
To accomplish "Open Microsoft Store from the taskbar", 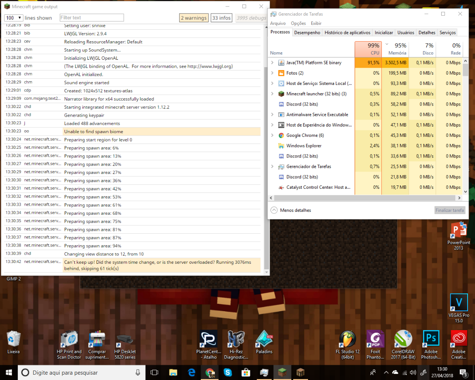I will click(246, 373).
